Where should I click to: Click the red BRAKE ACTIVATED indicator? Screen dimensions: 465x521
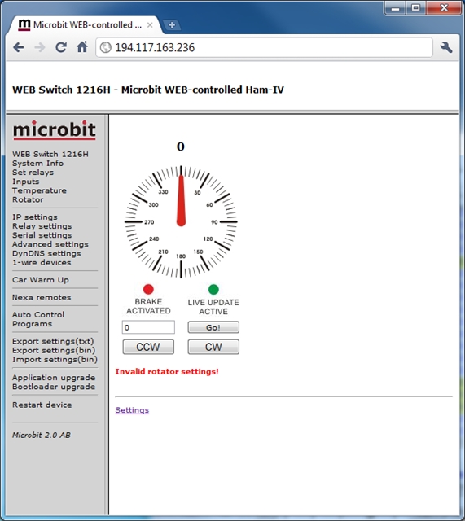point(148,290)
